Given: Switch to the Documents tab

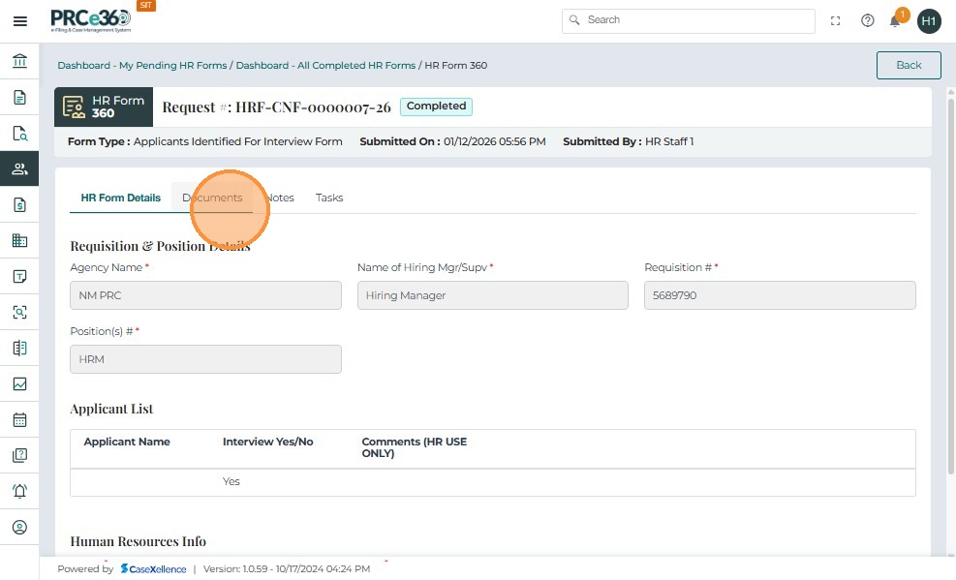Looking at the screenshot, I should pyautogui.click(x=212, y=198).
